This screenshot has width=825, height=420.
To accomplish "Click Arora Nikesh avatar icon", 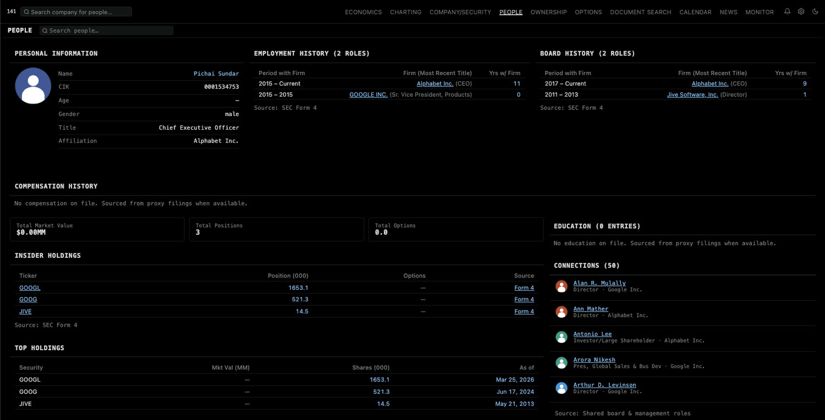I will pyautogui.click(x=561, y=363).
